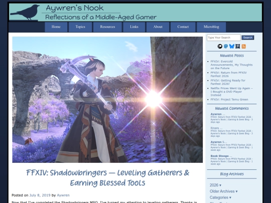This screenshot has width=271, height=203.
Task: Open post Getting Ready for Fanfest 2026
Action: point(228,82)
